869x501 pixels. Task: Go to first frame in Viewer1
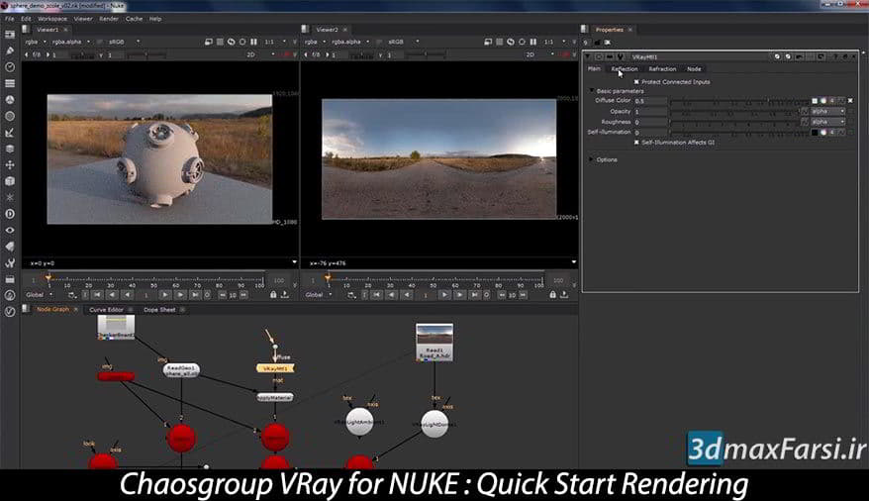[97, 295]
